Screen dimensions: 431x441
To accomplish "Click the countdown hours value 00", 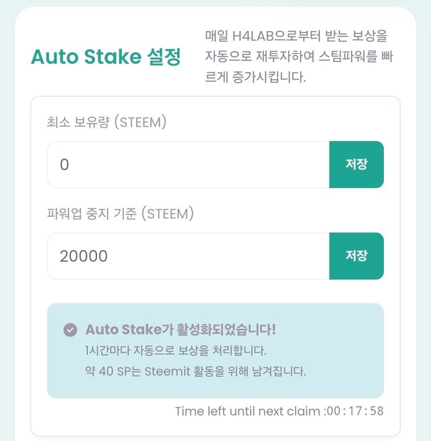I will pyautogui.click(x=332, y=411).
